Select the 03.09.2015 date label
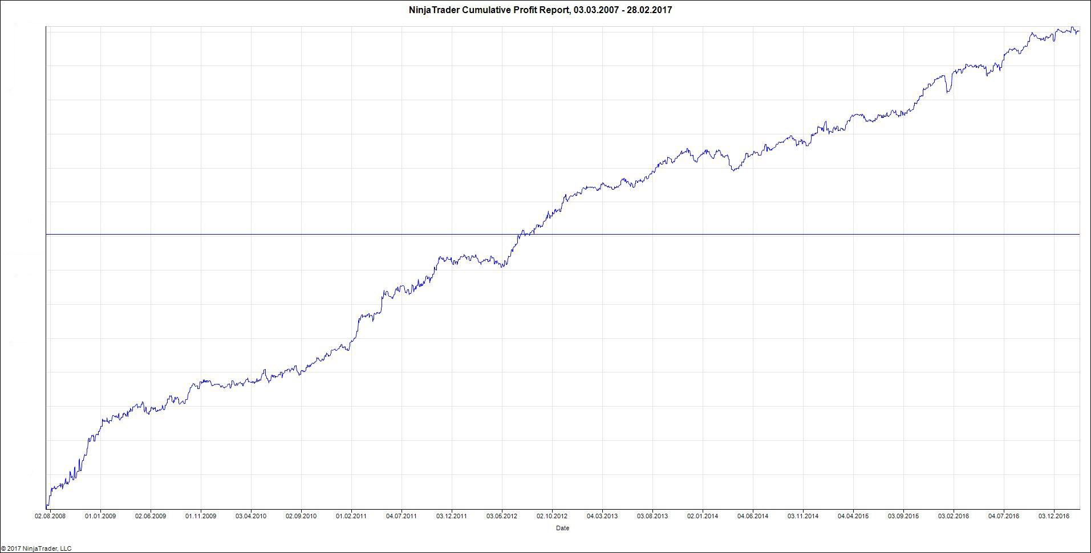The image size is (1091, 553). [903, 516]
